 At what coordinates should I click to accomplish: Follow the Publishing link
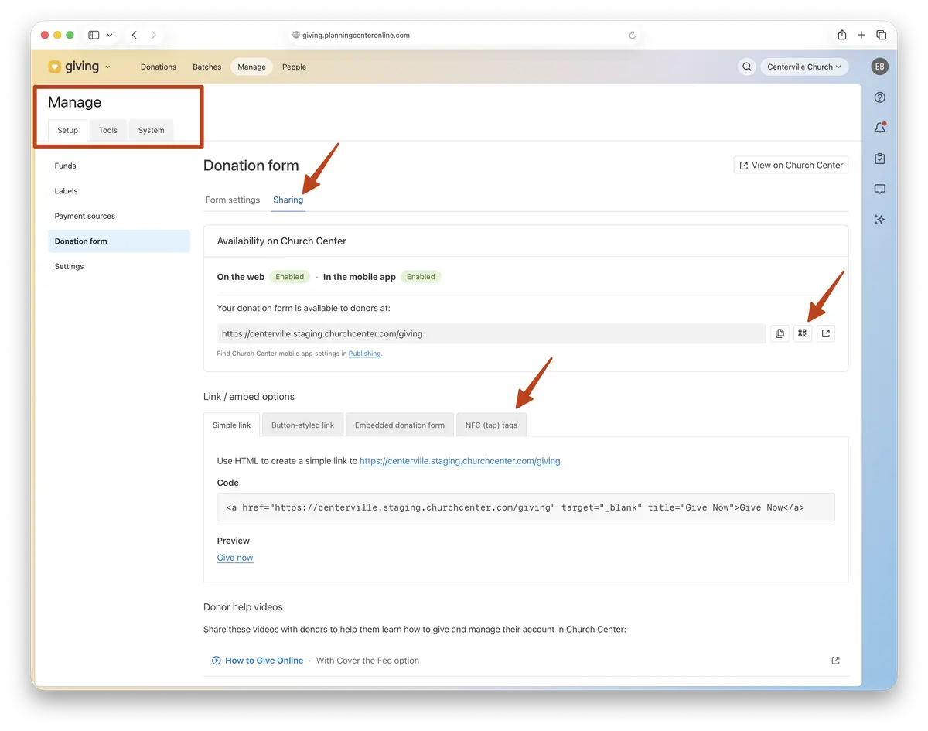[365, 354]
